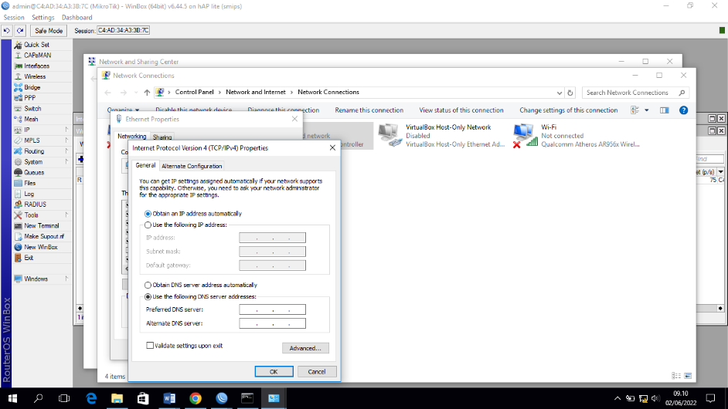Image resolution: width=728 pixels, height=409 pixels.
Task: Open Mesh in WinBox sidebar
Action: click(x=31, y=119)
